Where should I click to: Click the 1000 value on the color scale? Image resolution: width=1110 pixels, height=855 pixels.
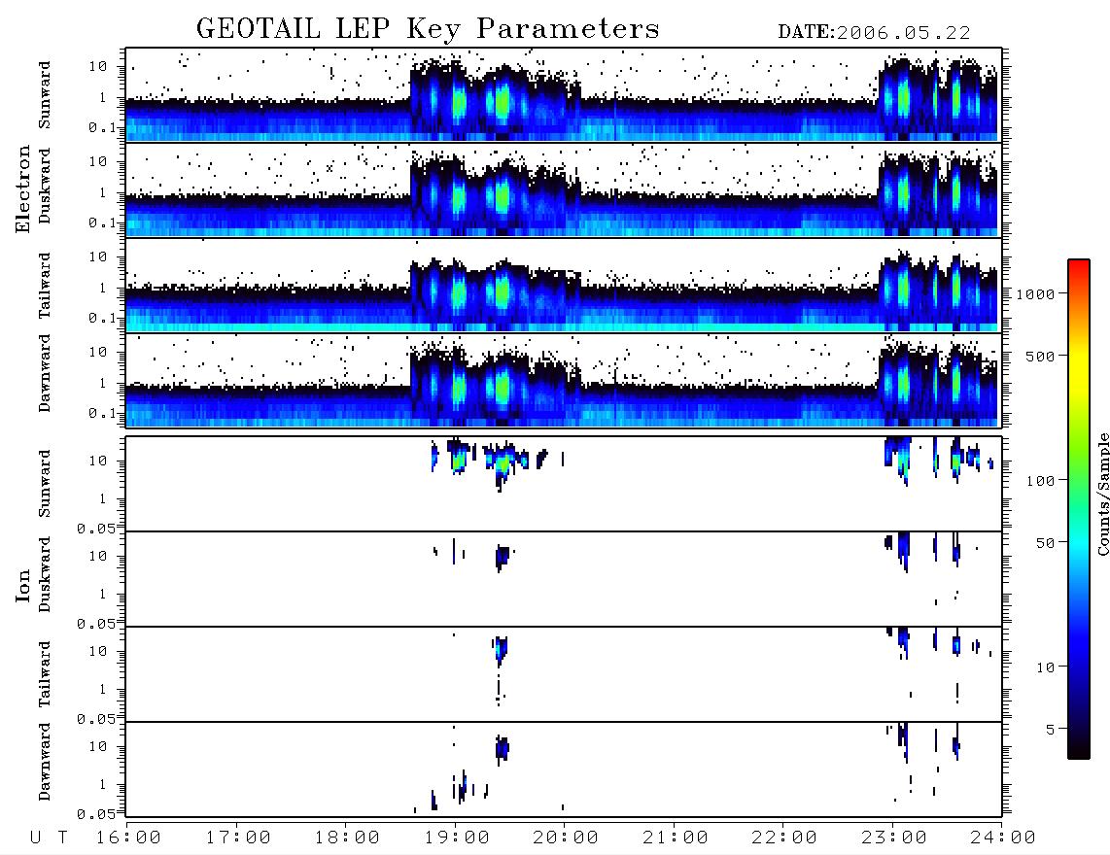[x=1036, y=293]
